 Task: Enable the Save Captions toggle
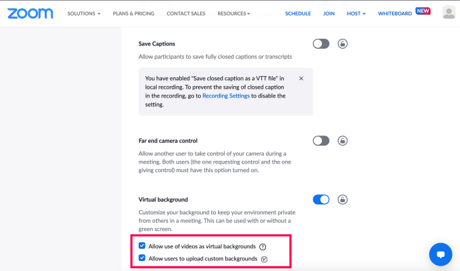pos(321,44)
